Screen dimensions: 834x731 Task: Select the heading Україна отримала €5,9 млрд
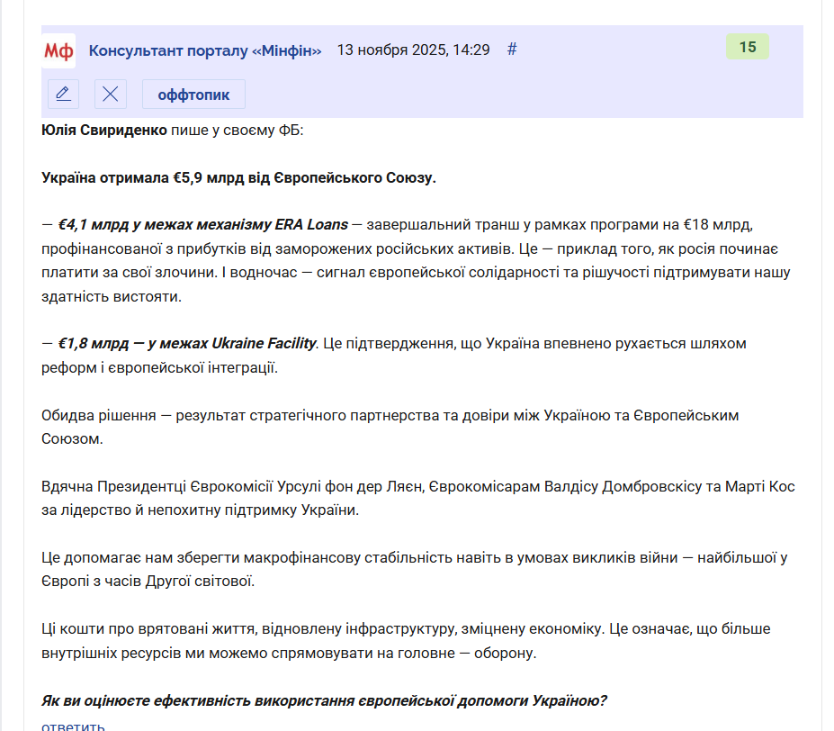(238, 178)
